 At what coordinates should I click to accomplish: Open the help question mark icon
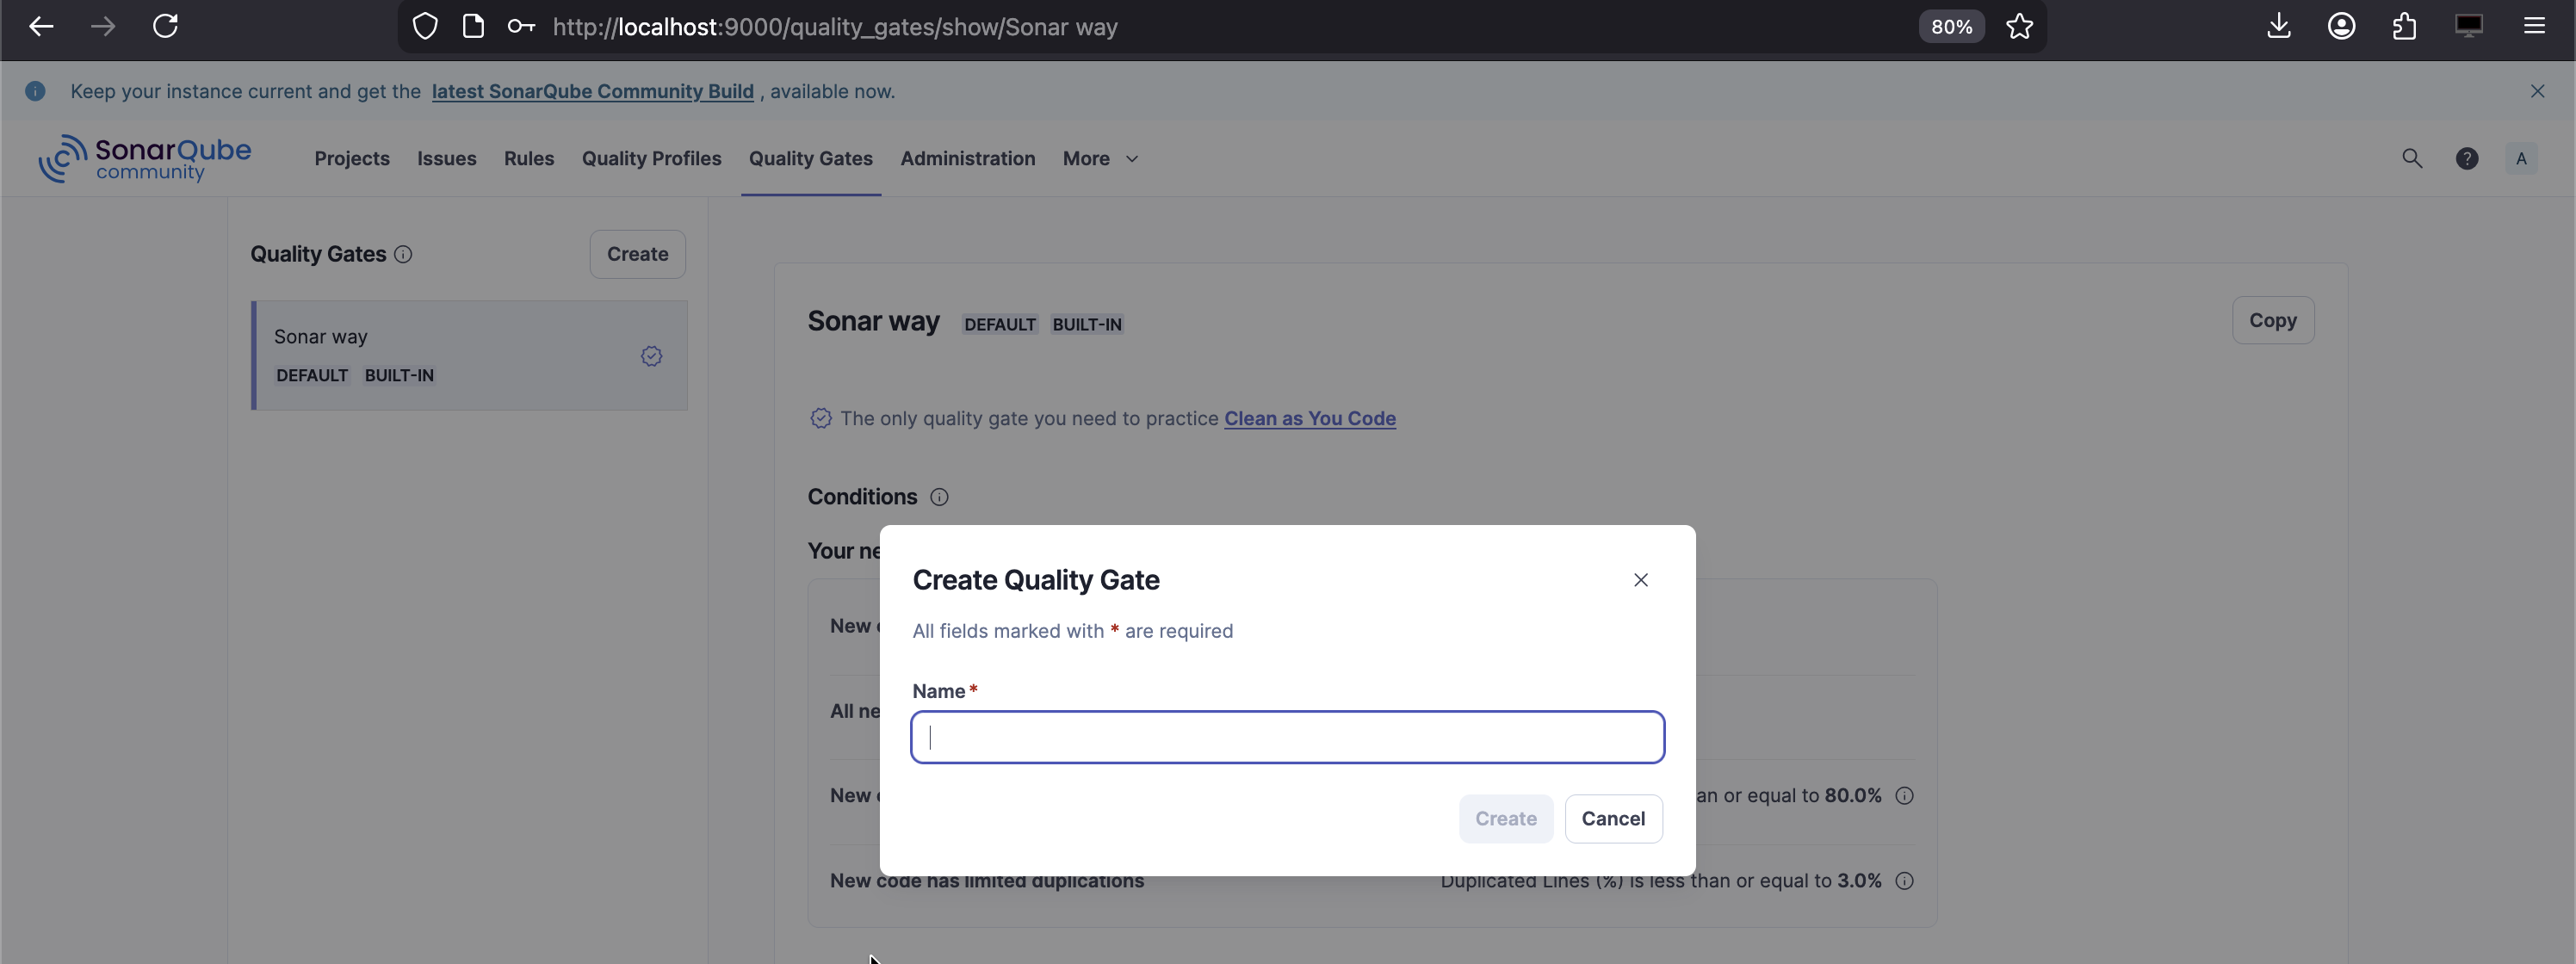click(x=2467, y=158)
